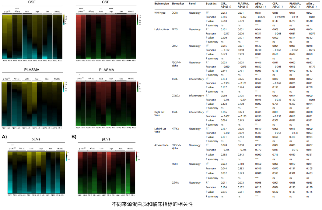The image size is (322, 210).
Task: Click the CPA2 biomarker entry
Action: (175, 46)
